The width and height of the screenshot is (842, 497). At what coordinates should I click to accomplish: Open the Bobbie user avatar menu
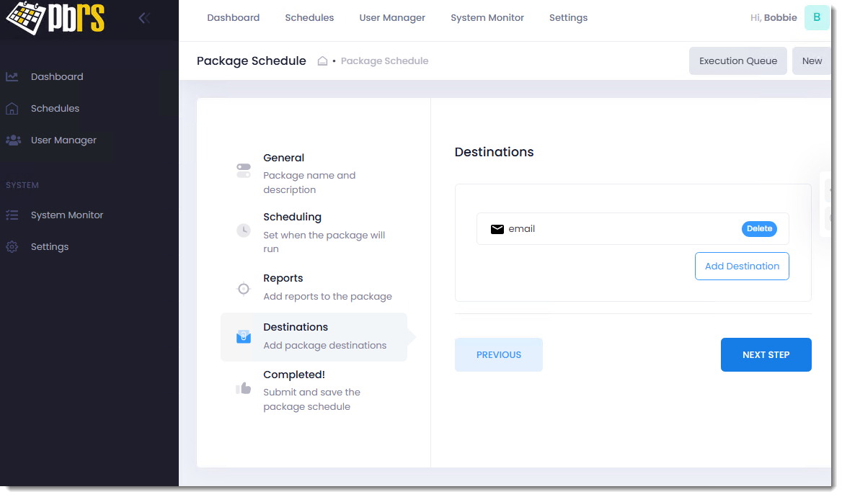coord(816,18)
